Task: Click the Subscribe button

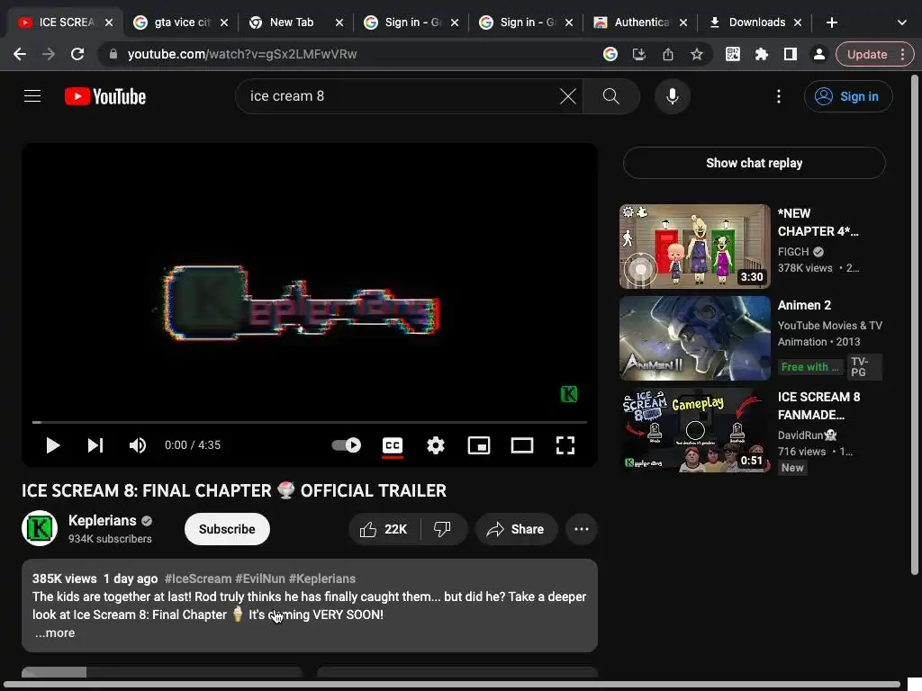Action: [227, 529]
